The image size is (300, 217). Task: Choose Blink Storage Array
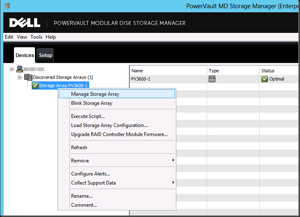[117, 103]
